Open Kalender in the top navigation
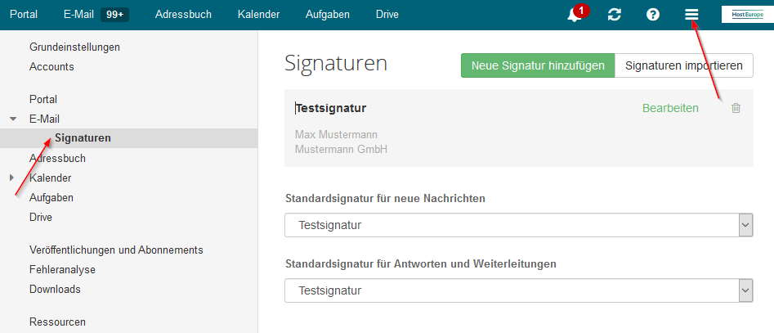 coord(258,15)
